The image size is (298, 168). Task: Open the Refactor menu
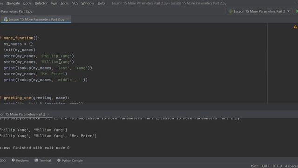click(41, 3)
